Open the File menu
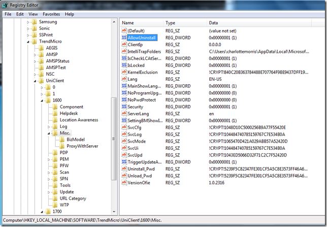Screen dimensions: 327x227 click(8, 14)
